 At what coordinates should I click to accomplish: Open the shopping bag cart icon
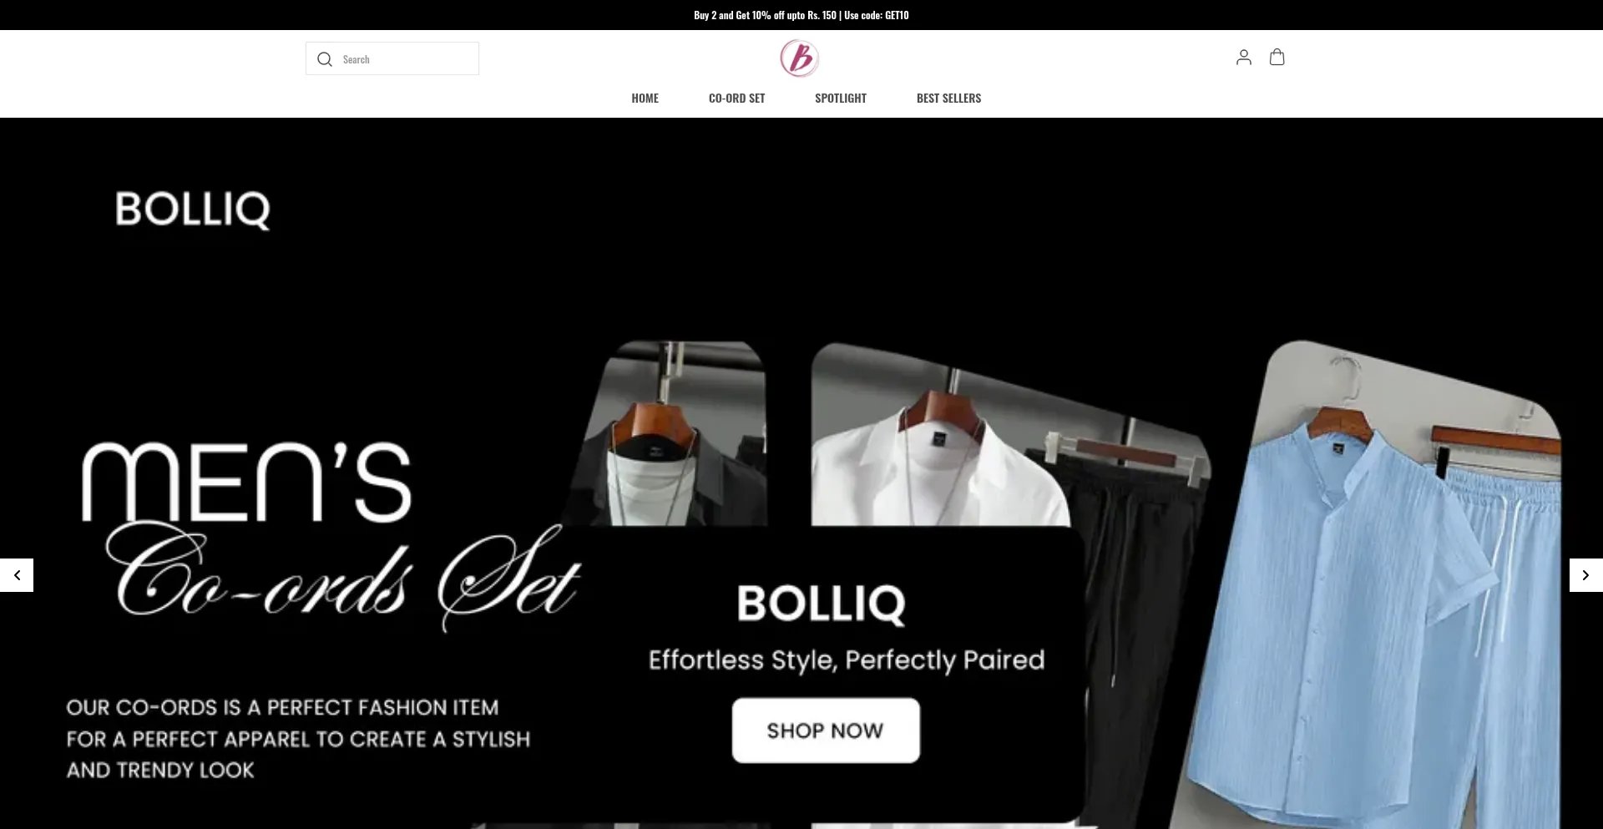[x=1277, y=57]
